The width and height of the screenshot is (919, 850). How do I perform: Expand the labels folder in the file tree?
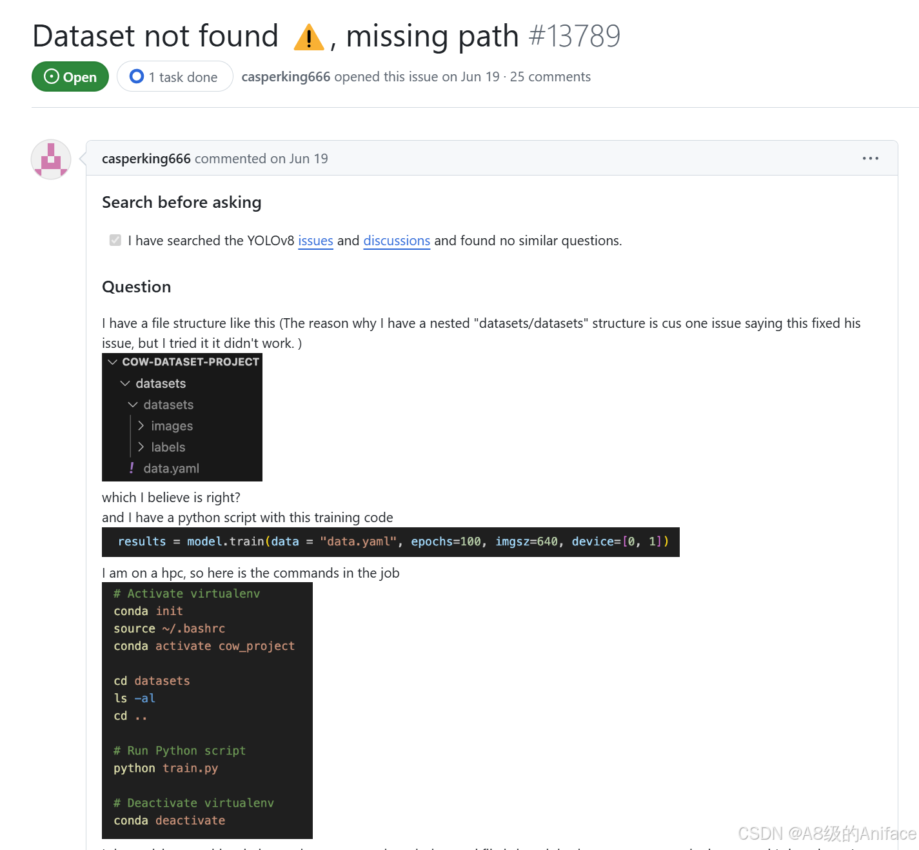141,447
